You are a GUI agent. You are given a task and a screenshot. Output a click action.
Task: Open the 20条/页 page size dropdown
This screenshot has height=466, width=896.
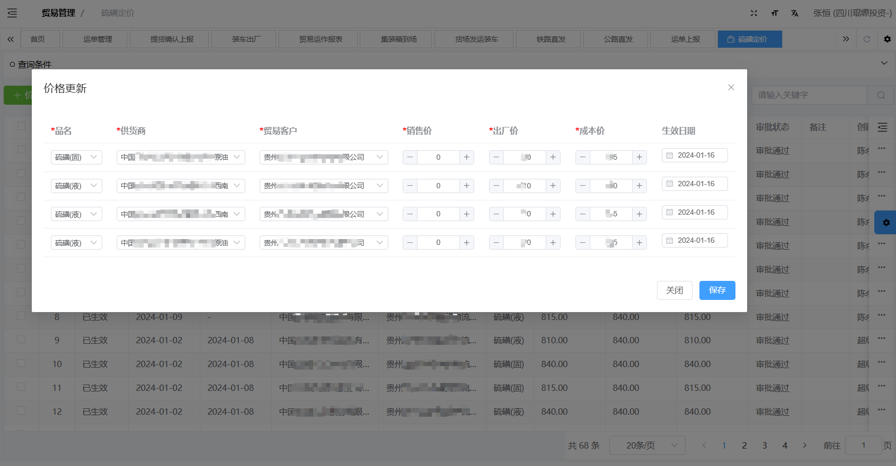pos(647,445)
